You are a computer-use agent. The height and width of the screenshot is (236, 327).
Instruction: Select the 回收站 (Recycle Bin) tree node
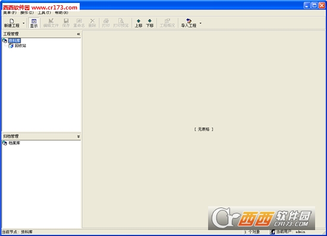20,46
